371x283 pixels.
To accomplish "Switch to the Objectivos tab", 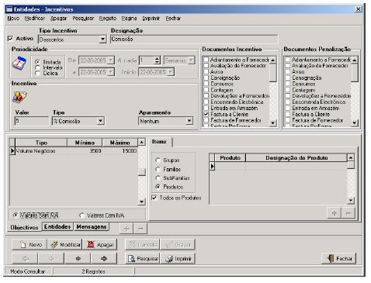I will coord(24,227).
